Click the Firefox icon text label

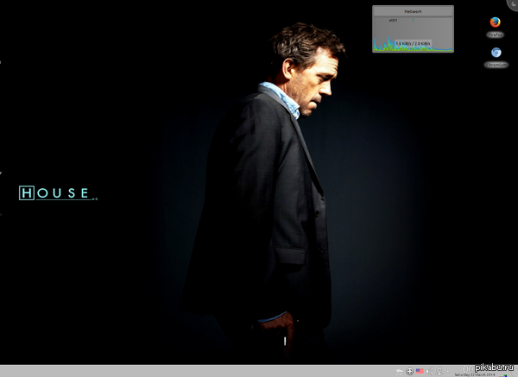pos(496,35)
